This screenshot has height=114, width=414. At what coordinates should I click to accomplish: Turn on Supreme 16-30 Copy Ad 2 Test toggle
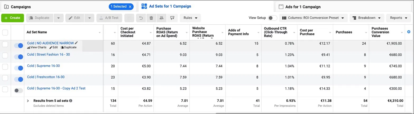click(18, 90)
